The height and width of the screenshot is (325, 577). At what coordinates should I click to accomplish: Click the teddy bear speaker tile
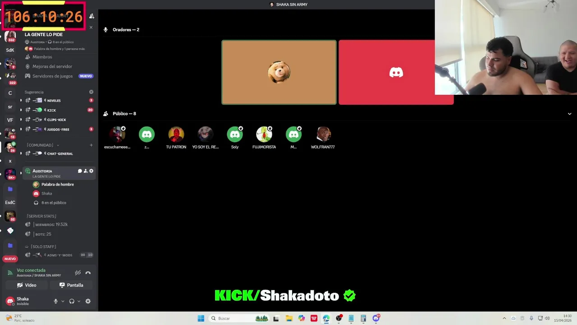pyautogui.click(x=279, y=72)
